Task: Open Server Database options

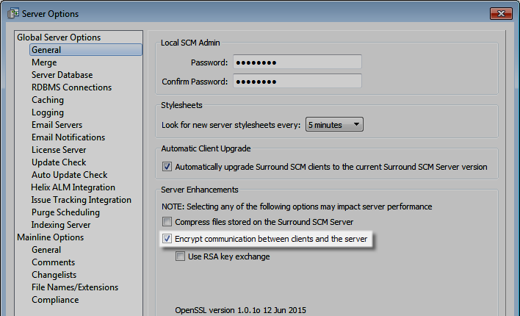Action: point(62,75)
